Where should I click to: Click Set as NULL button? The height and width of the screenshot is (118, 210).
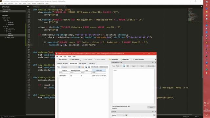(x=151, y=66)
